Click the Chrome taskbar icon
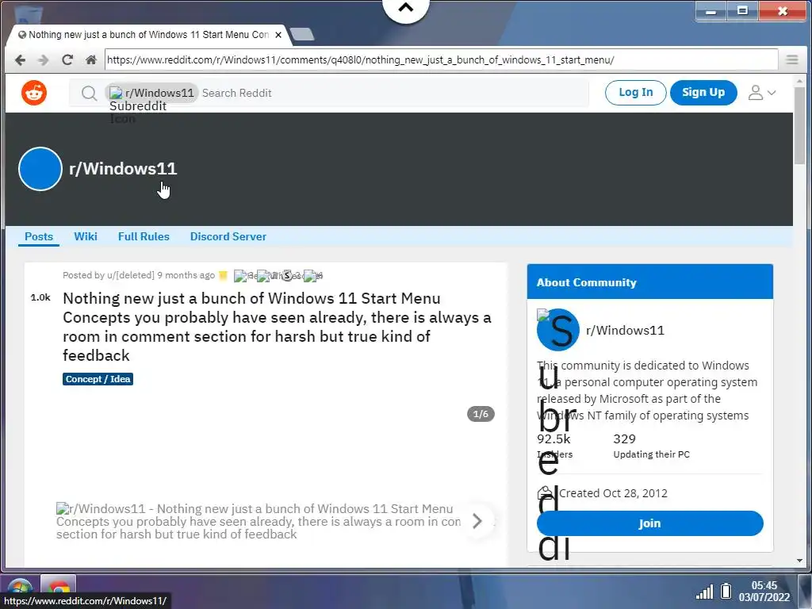 click(59, 590)
